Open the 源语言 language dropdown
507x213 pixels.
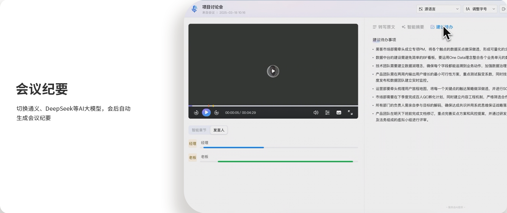pos(438,9)
